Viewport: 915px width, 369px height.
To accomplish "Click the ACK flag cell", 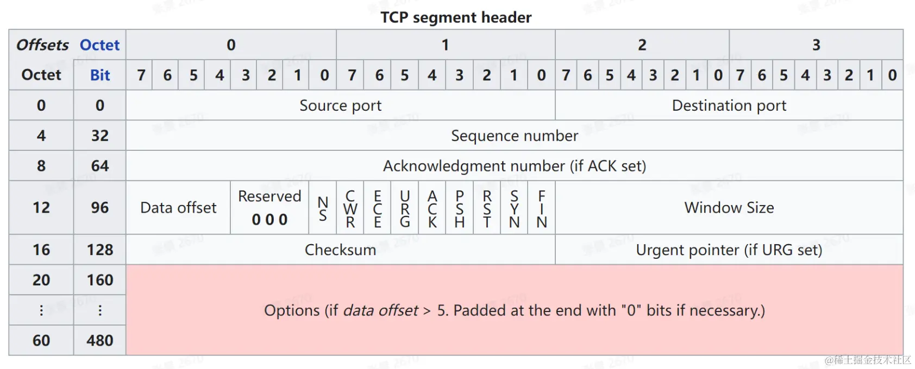I will click(x=433, y=208).
